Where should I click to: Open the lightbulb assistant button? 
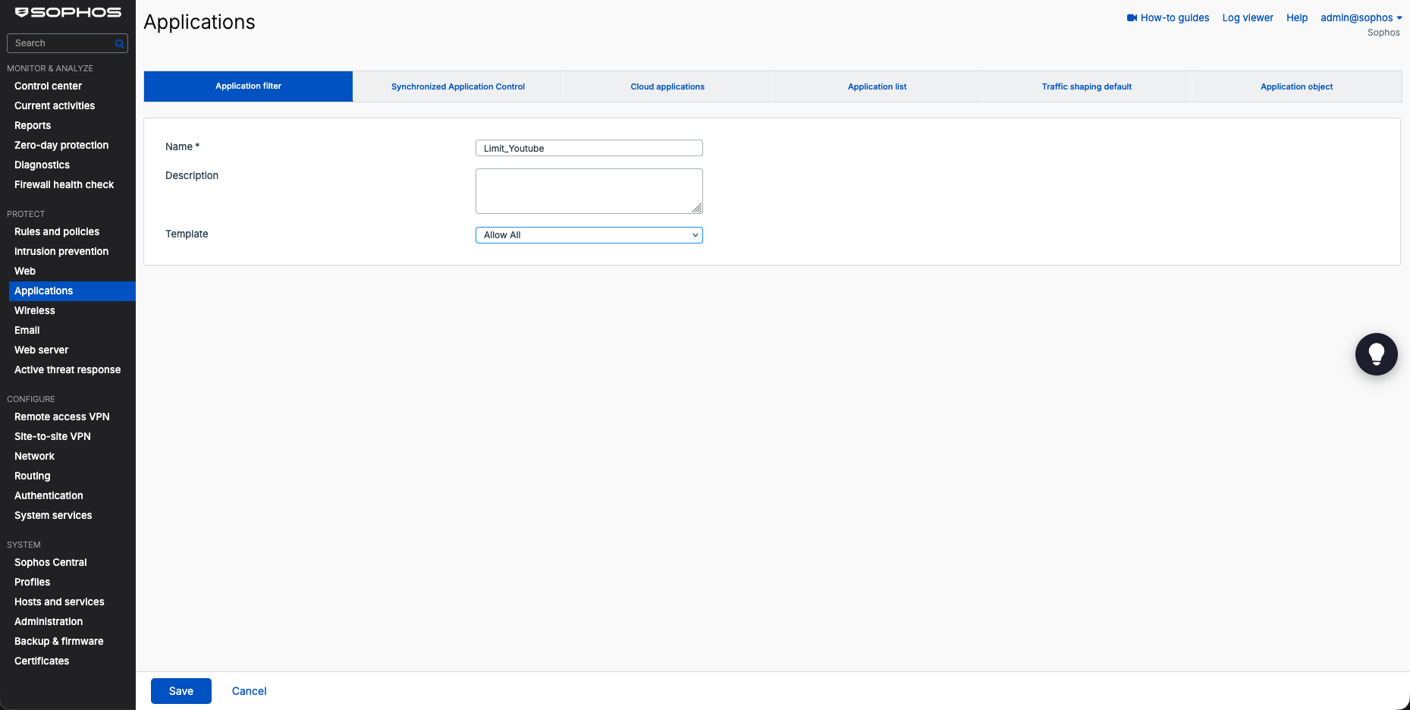1376,354
